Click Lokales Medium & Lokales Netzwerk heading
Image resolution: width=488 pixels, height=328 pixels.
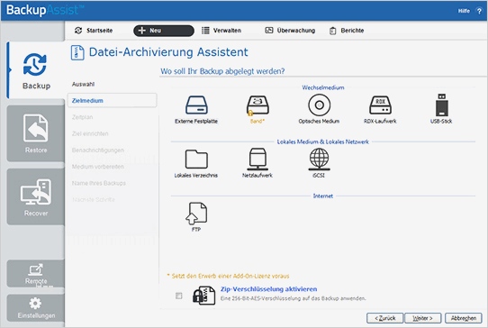322,141
